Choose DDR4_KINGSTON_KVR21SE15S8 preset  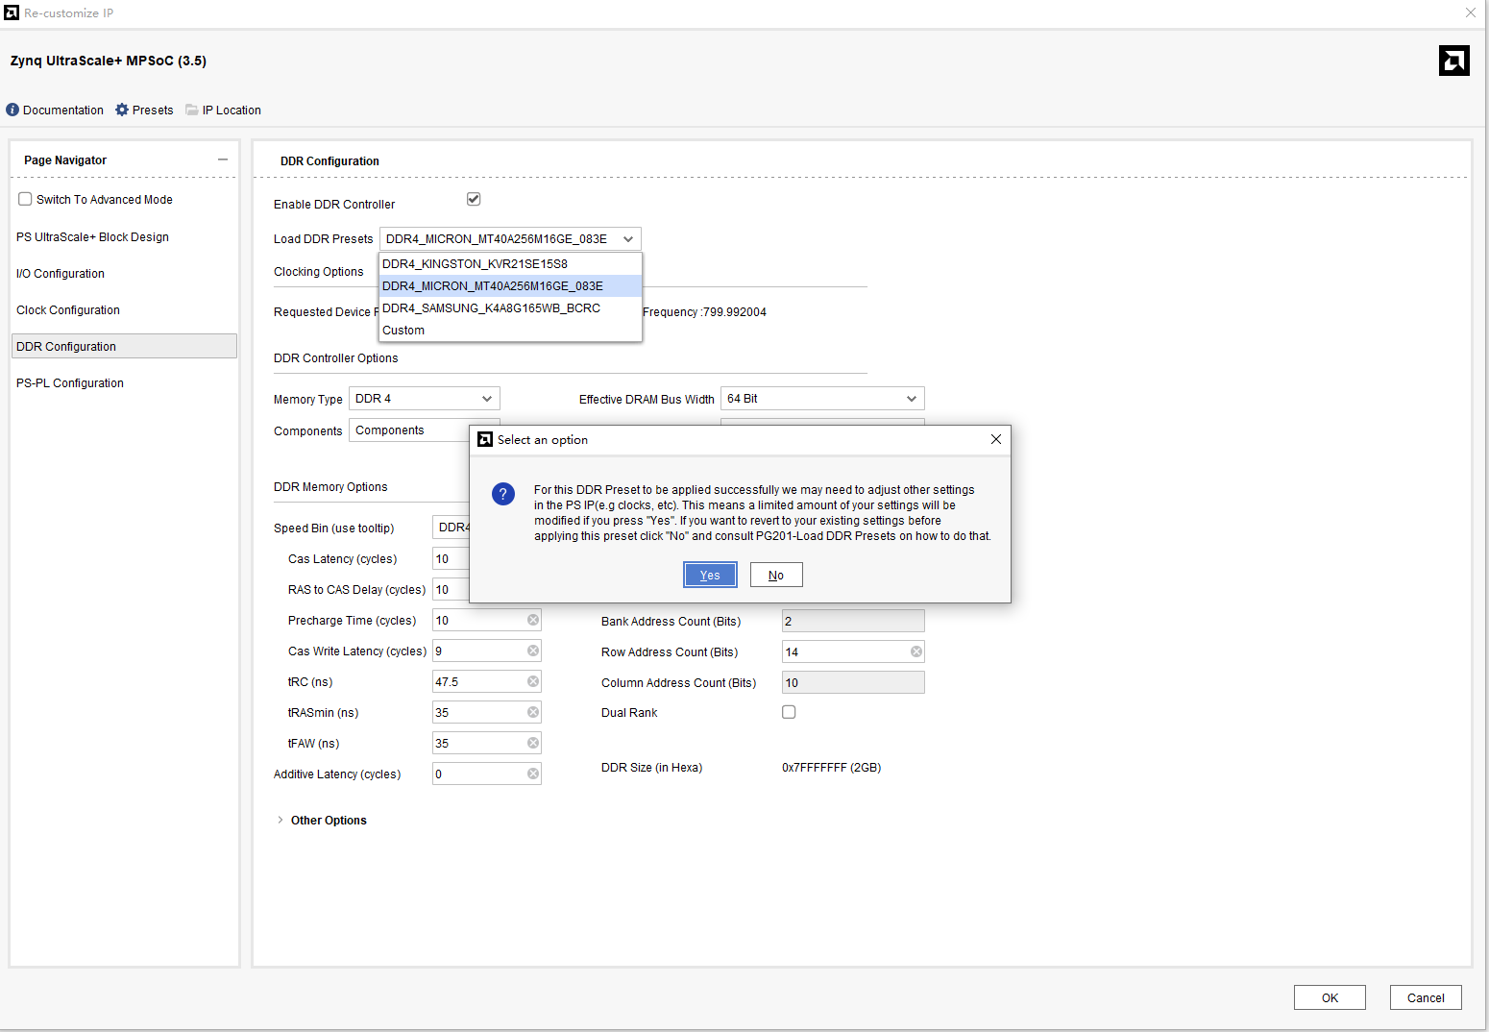click(510, 263)
